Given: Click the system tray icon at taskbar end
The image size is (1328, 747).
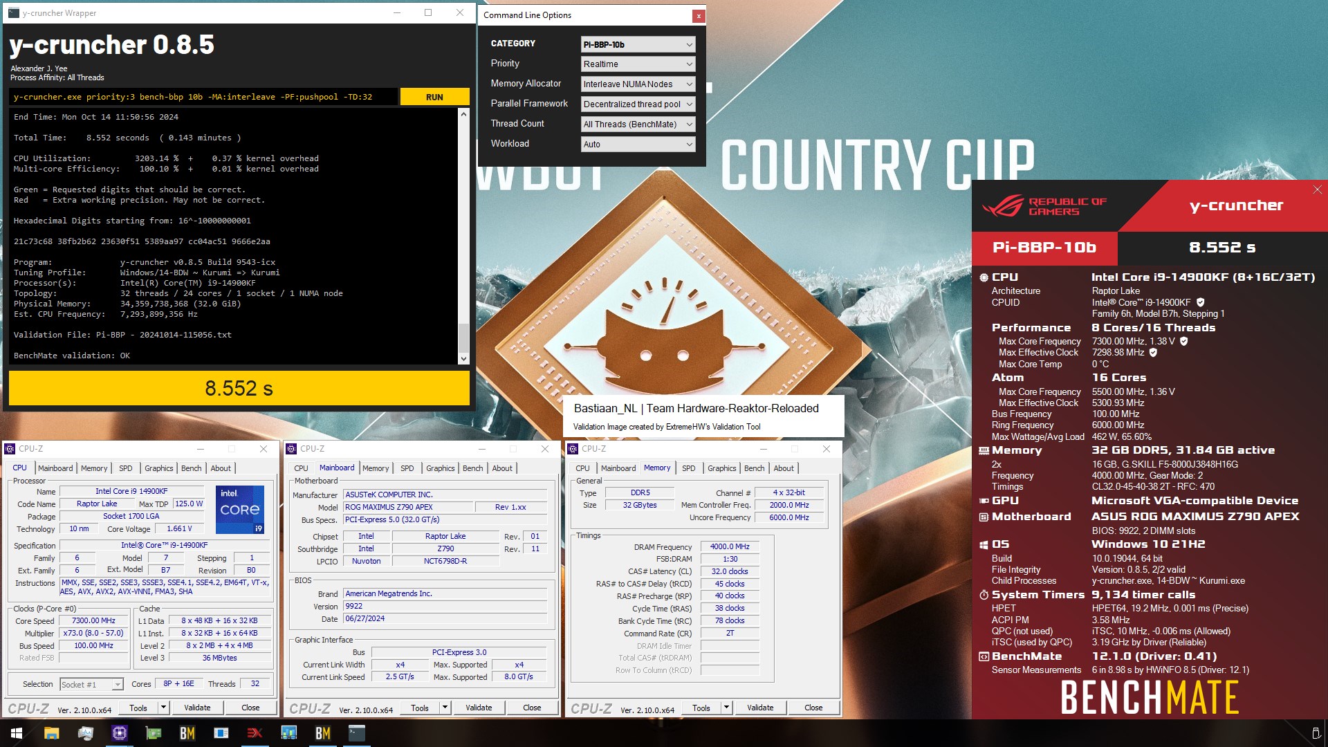Looking at the screenshot, I should coord(1316,733).
